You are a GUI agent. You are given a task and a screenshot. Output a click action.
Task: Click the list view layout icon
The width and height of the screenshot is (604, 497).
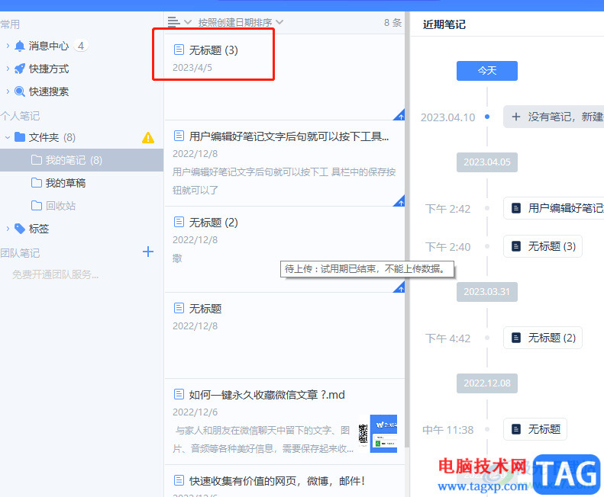[174, 22]
